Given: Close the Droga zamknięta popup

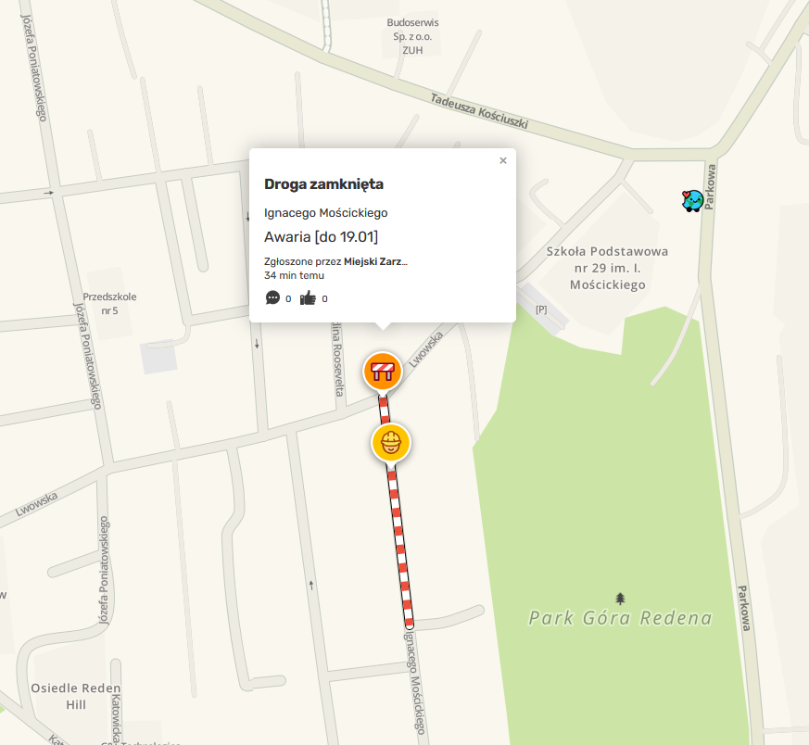Looking at the screenshot, I should [x=503, y=160].
